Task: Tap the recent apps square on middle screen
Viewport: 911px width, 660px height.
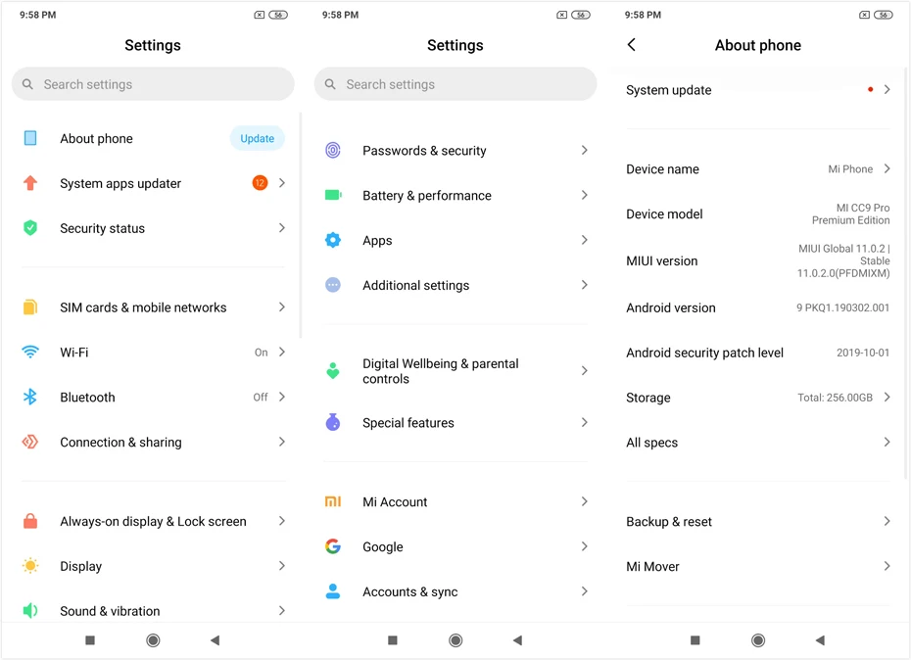Action: click(x=393, y=640)
